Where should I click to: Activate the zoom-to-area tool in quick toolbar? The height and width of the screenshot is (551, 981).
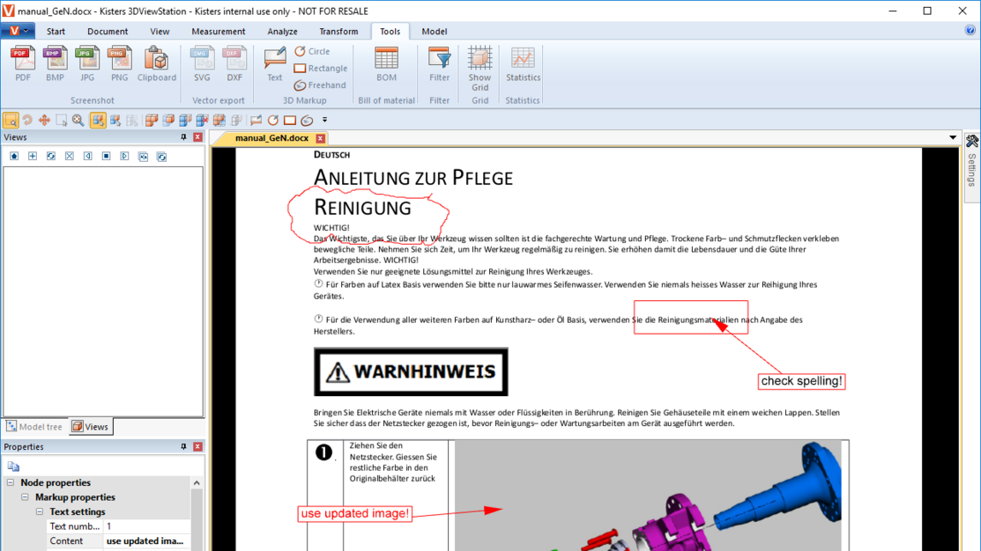click(11, 120)
